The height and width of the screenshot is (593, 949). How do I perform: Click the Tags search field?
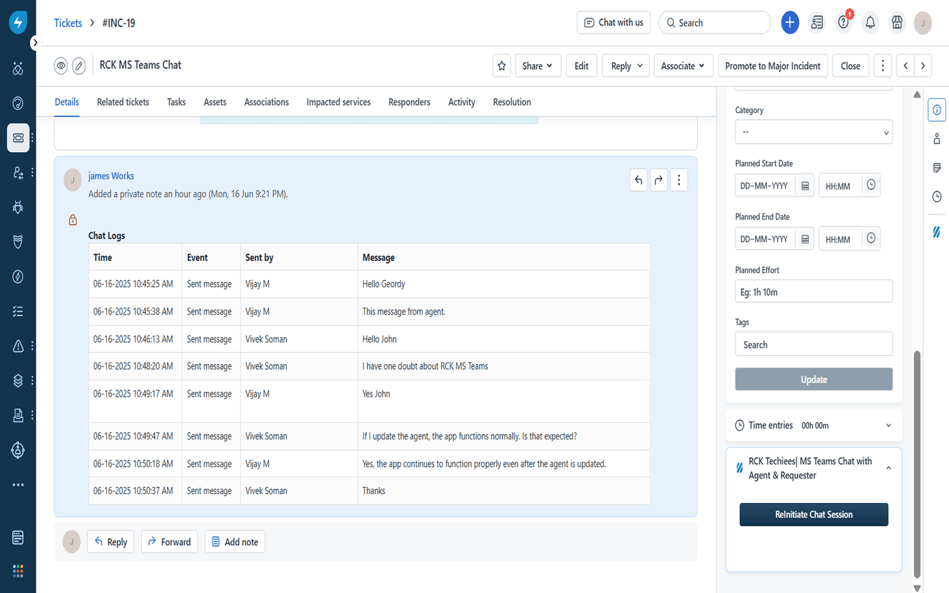tap(814, 345)
